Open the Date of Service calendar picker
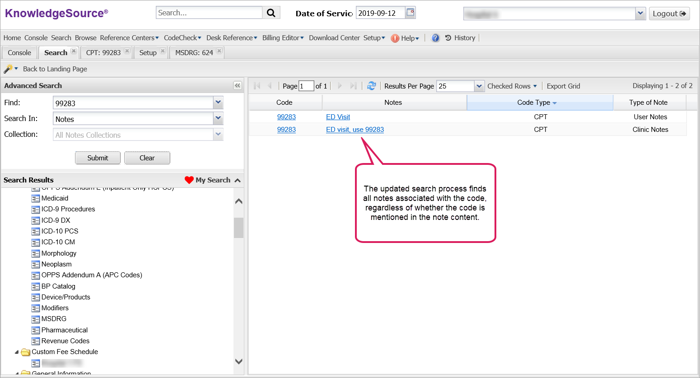Viewport: 700px width, 378px height. 410,13
